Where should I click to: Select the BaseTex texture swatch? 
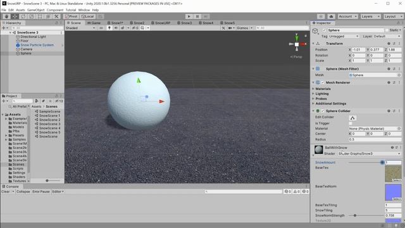tap(393, 174)
